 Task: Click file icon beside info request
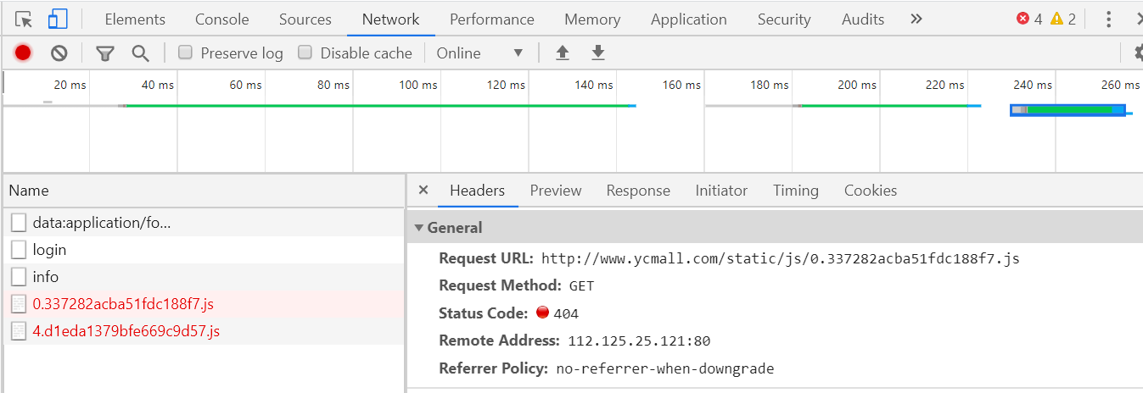point(19,277)
